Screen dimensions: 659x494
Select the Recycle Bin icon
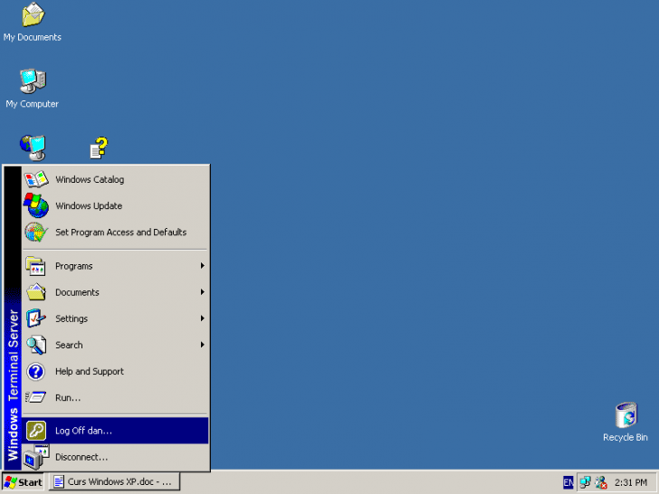(626, 415)
